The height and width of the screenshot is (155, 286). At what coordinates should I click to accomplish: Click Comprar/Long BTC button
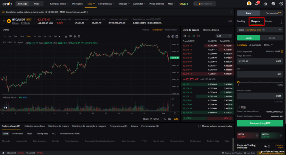click(x=260, y=123)
